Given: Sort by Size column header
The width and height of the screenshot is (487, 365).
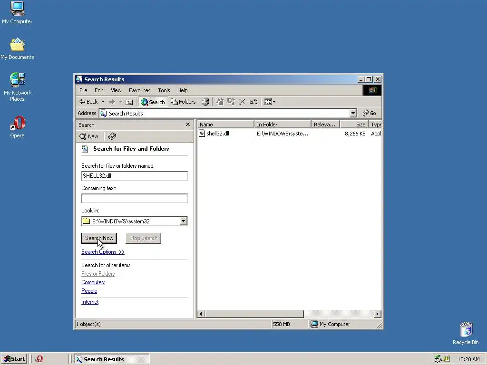Looking at the screenshot, I should tap(354, 125).
